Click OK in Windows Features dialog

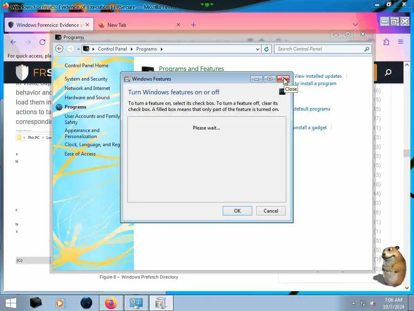tap(237, 211)
